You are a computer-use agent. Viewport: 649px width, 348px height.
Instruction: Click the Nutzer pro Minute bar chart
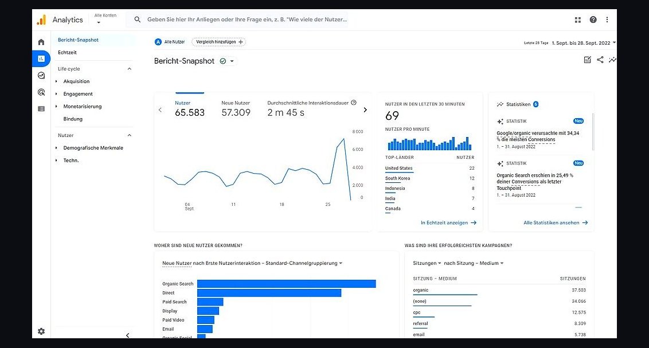[429, 143]
